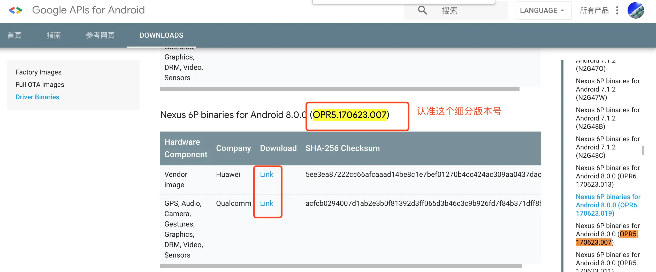Jump to Nexus 6P 8.0.0 (OPR5.170623.007) section
The width and height of the screenshot is (656, 272).
click(x=608, y=234)
